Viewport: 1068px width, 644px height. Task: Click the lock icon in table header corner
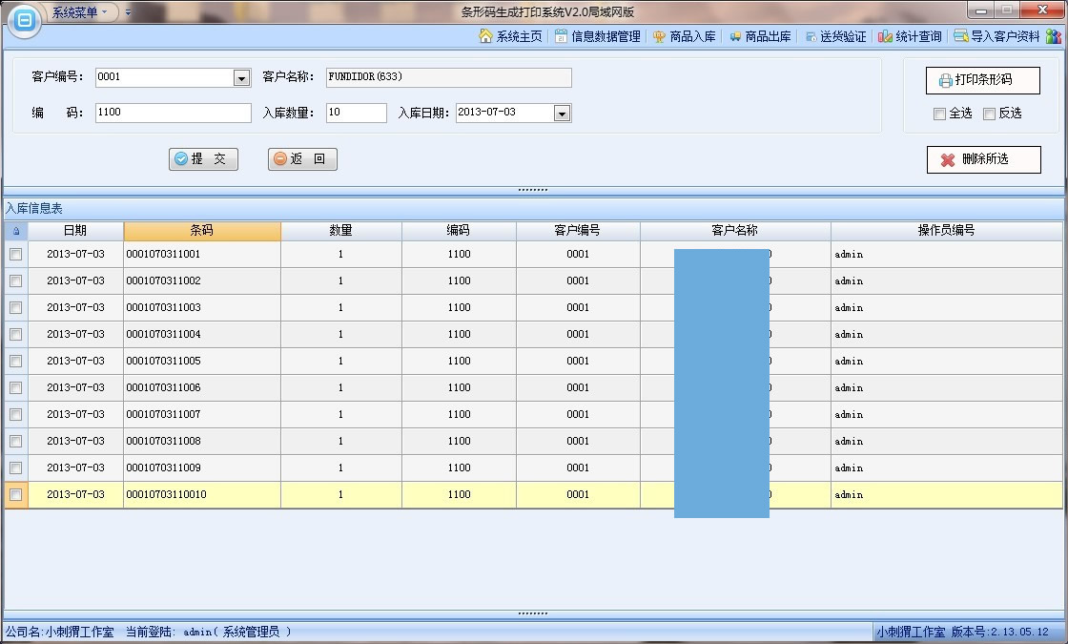coord(16,231)
